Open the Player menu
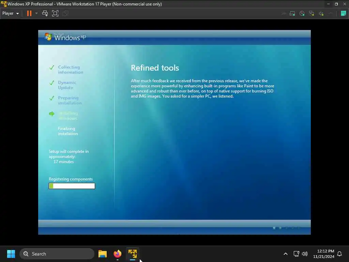Image resolution: width=349 pixels, height=262 pixels. click(x=11, y=13)
